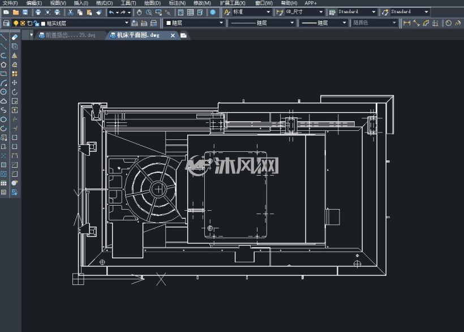464x332 pixels.
Task: Open the undo history dropdown arrow
Action: [118, 12]
